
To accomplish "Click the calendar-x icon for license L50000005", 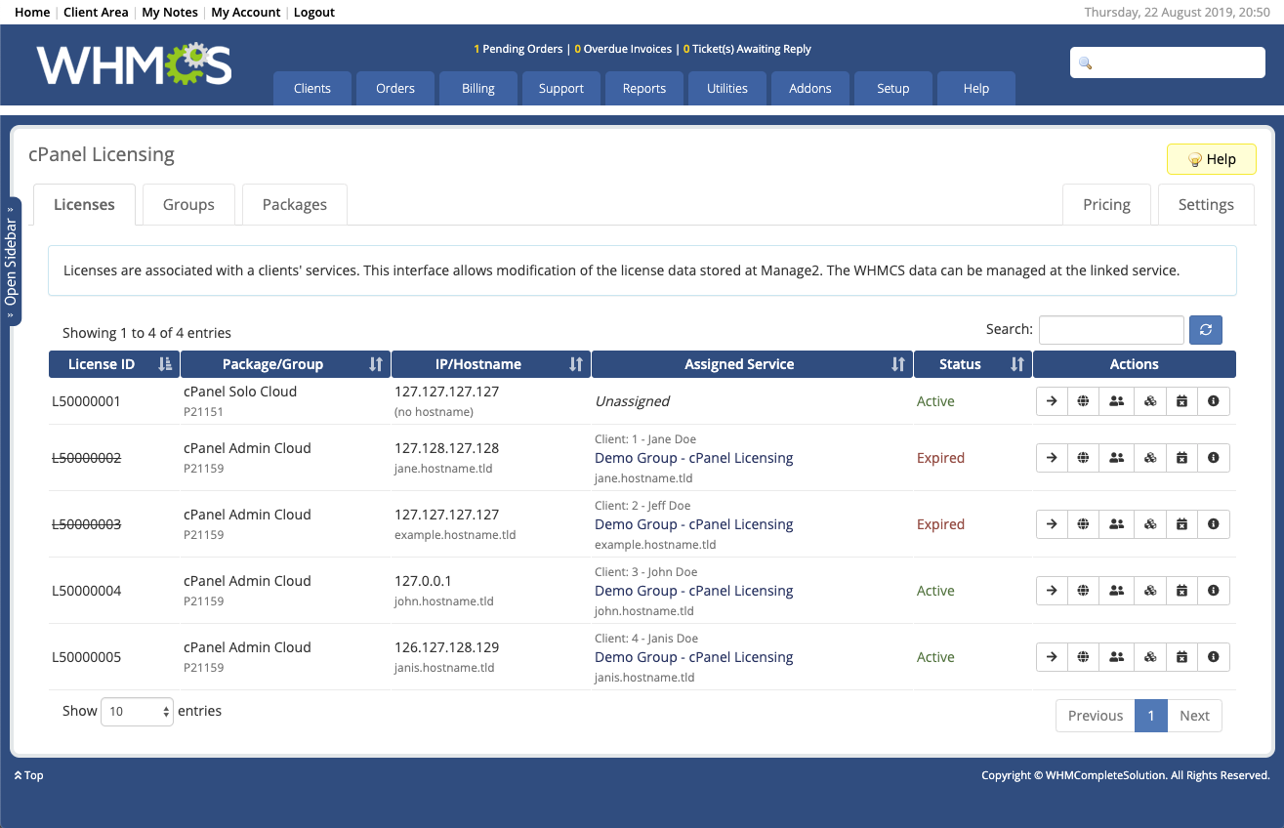I will 1181,657.
